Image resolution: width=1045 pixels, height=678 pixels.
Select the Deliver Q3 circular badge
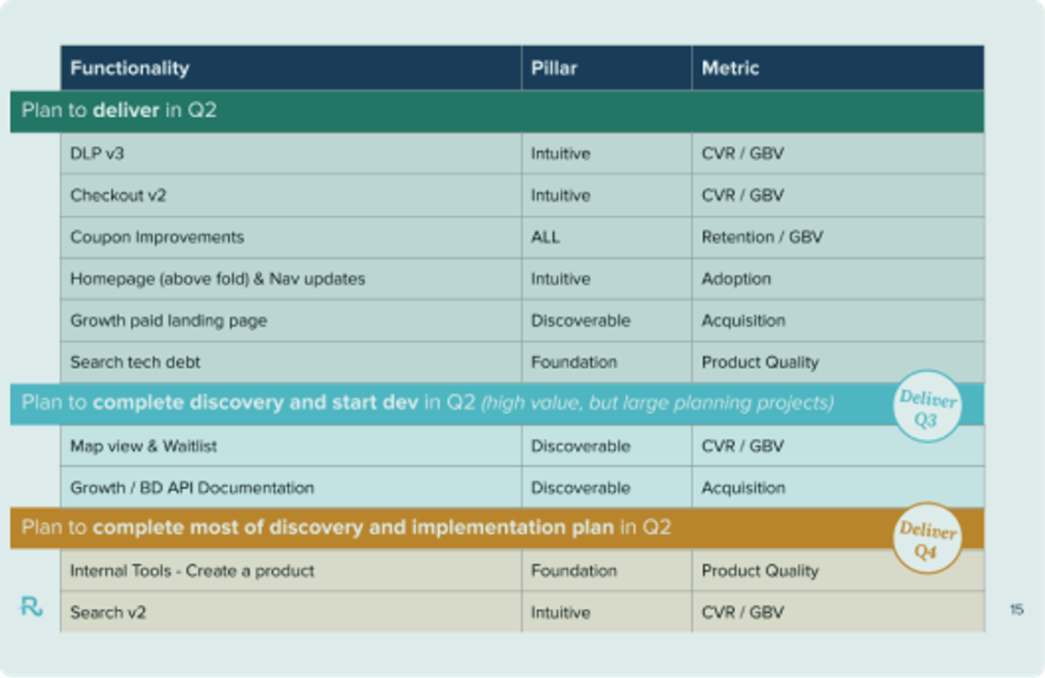[x=927, y=406]
